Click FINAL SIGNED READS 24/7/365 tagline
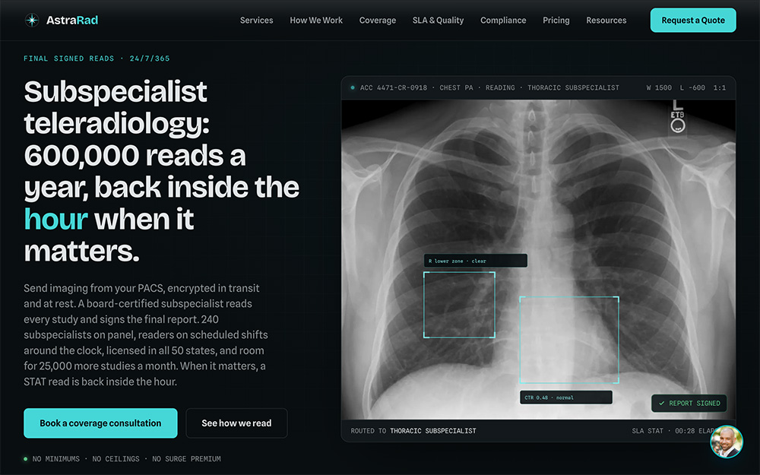 point(97,59)
